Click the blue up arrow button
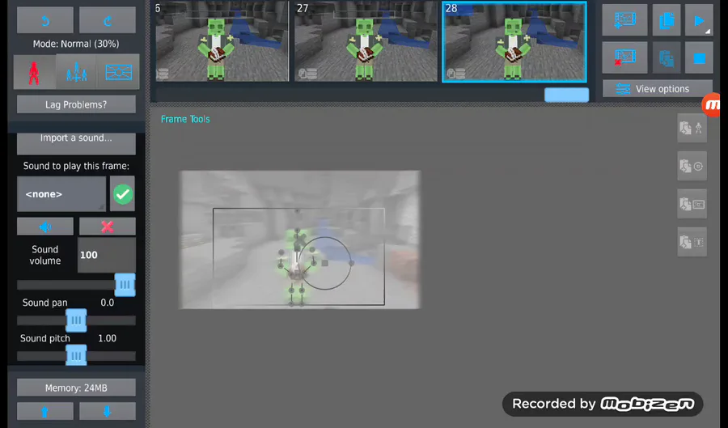Viewport: 728px width, 428px height. click(x=45, y=411)
